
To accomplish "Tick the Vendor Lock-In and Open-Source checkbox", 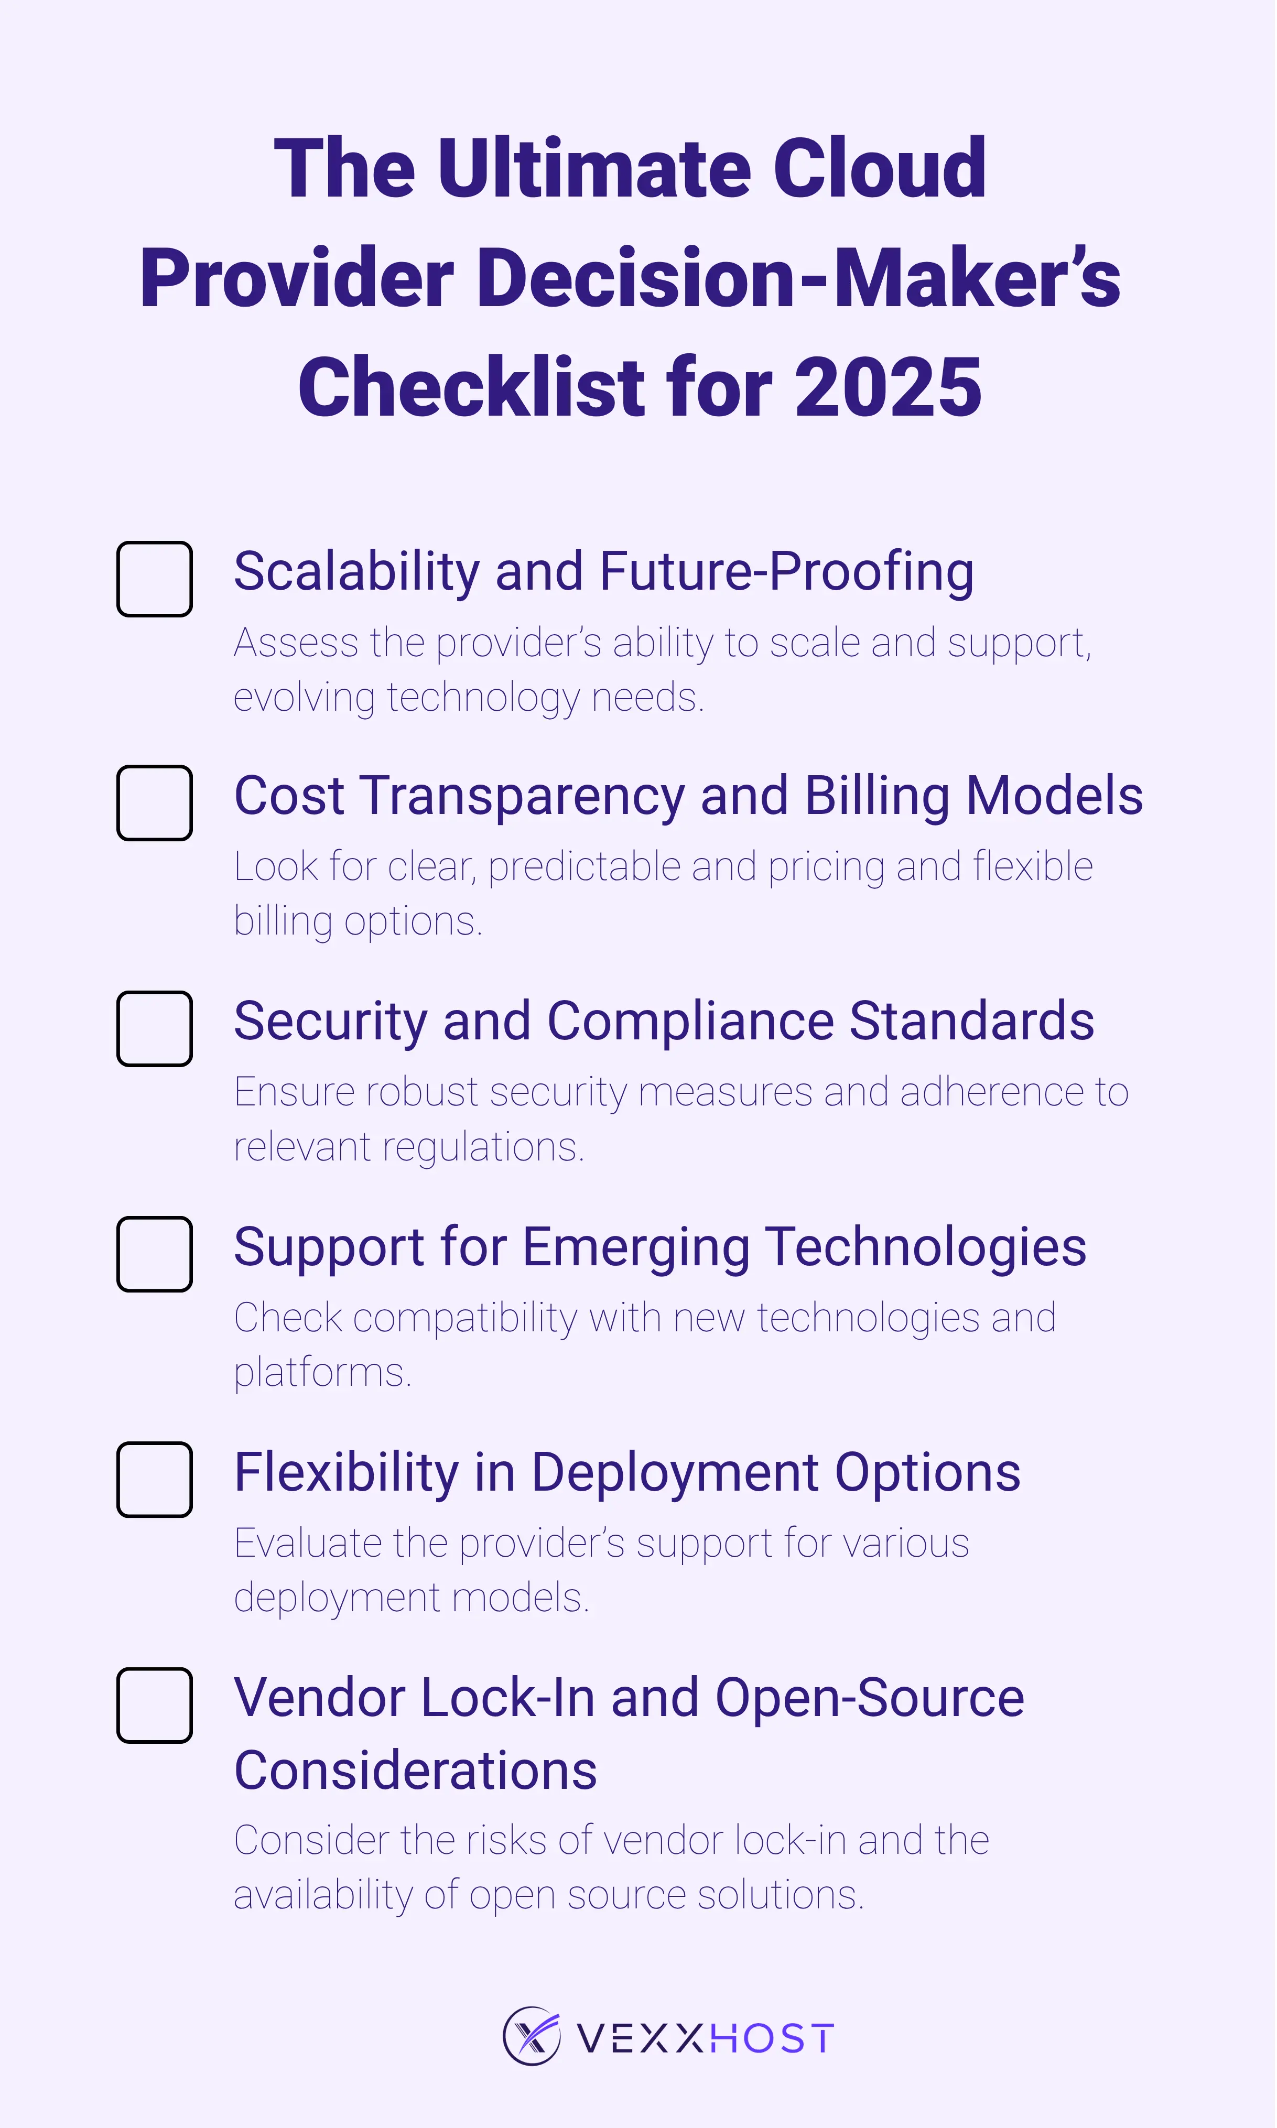I will pyautogui.click(x=154, y=1705).
